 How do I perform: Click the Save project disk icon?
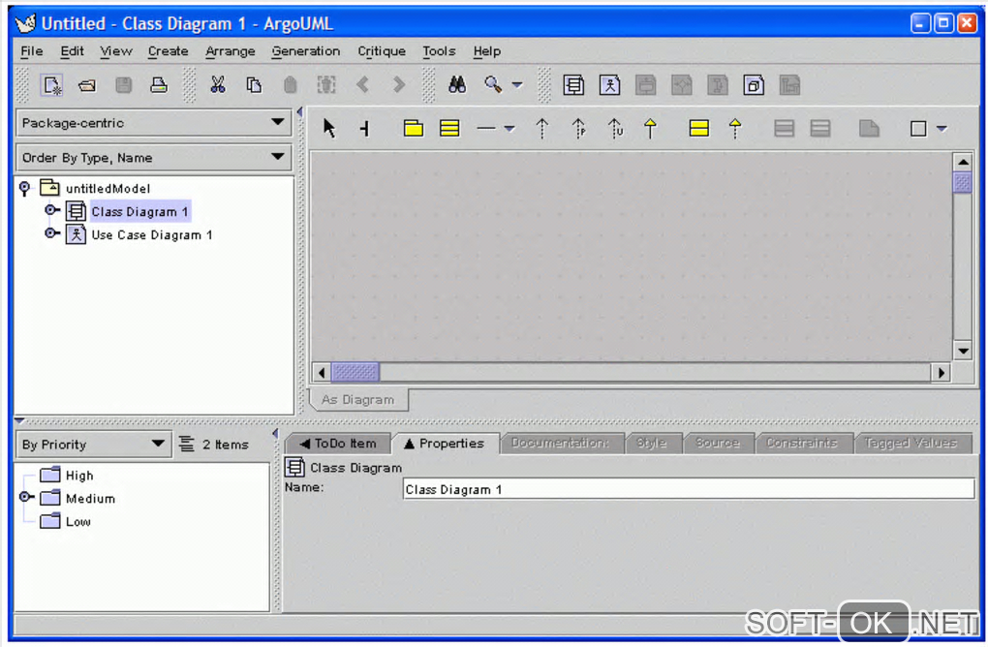click(124, 85)
